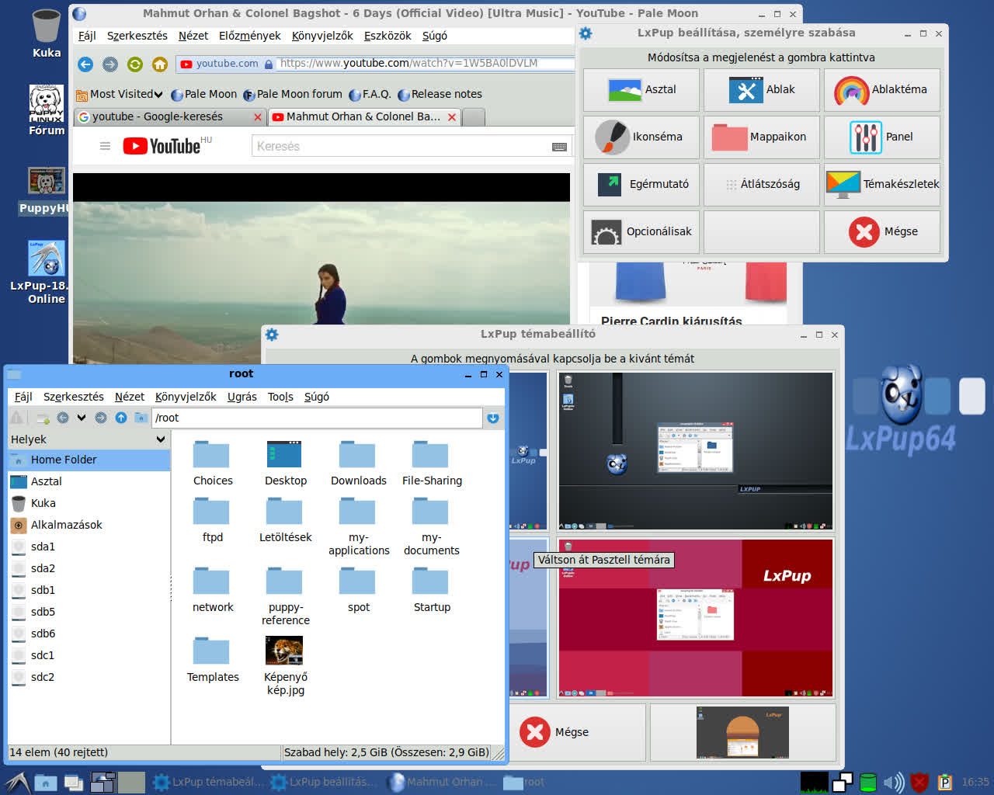Click the volume icon in system tray
The height and width of the screenshot is (795, 994).
pyautogui.click(x=894, y=782)
